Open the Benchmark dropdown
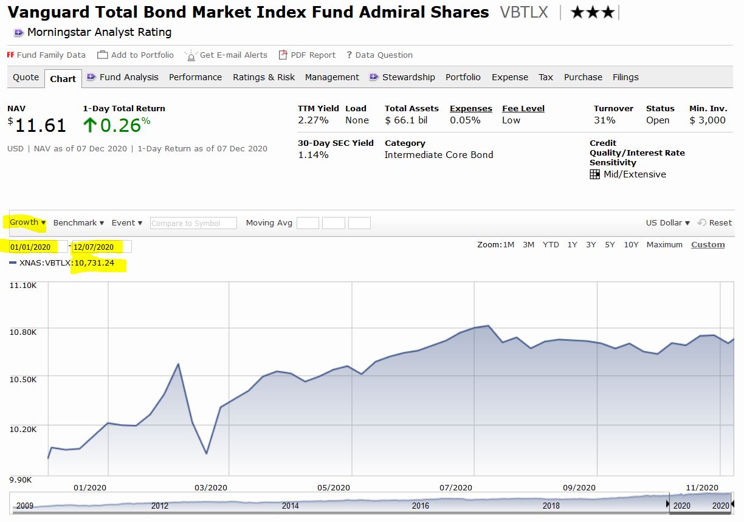744x522 pixels. (x=79, y=223)
